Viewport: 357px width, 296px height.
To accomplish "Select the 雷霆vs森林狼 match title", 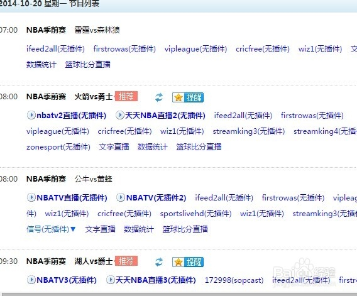I will tap(97, 30).
